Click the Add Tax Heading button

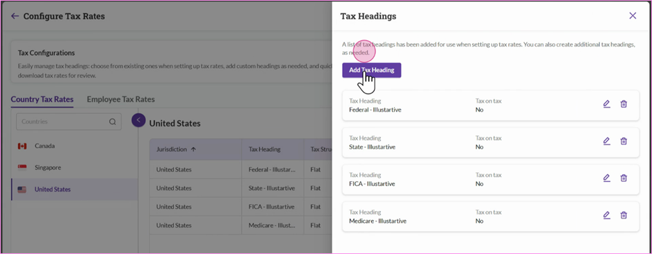click(x=371, y=70)
